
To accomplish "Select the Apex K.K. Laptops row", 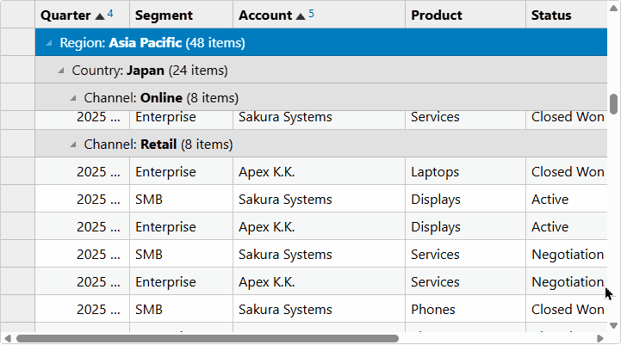I will click(320, 172).
